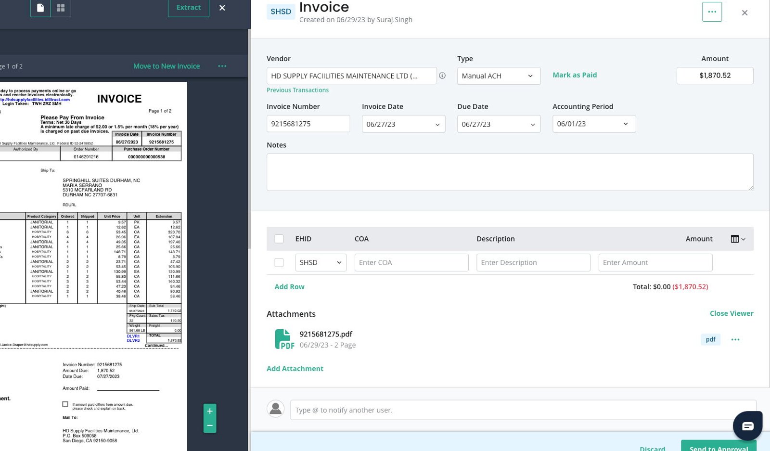Click the document viewer scrollbar
Image resolution: width=770 pixels, height=451 pixels.
coord(249,139)
